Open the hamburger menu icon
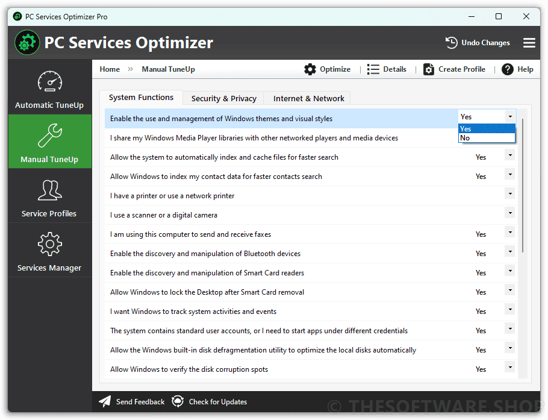The height and width of the screenshot is (420, 548). coord(529,43)
